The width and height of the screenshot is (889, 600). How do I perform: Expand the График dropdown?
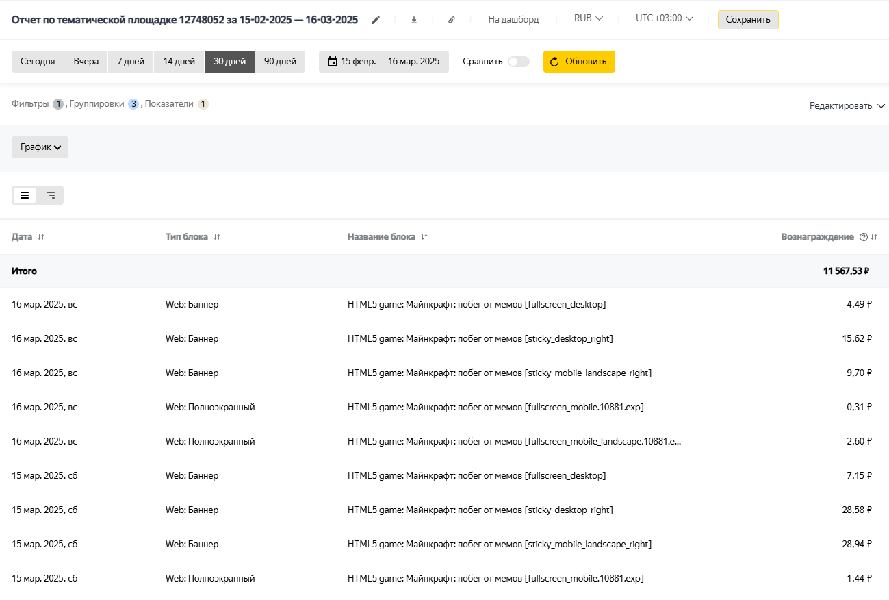(x=40, y=147)
